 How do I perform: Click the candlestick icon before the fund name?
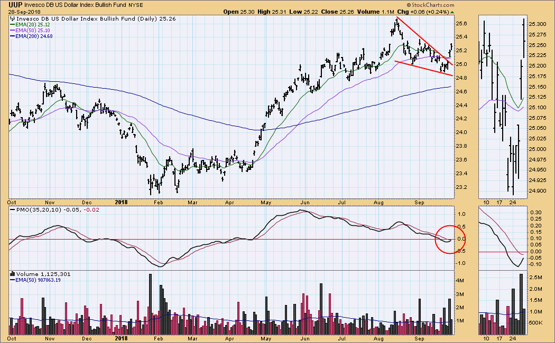coord(12,18)
